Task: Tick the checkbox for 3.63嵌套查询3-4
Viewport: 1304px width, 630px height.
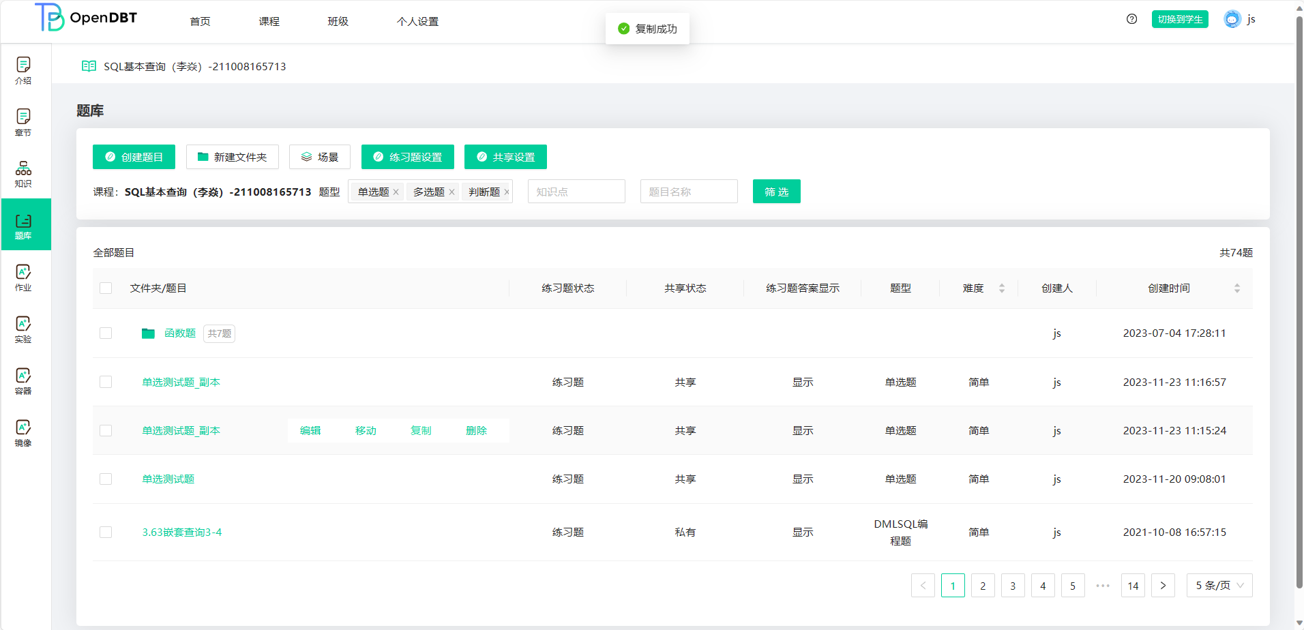Action: 106,532
